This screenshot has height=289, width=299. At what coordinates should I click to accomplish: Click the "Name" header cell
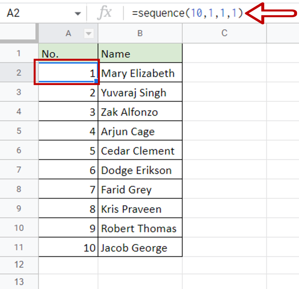pos(140,53)
